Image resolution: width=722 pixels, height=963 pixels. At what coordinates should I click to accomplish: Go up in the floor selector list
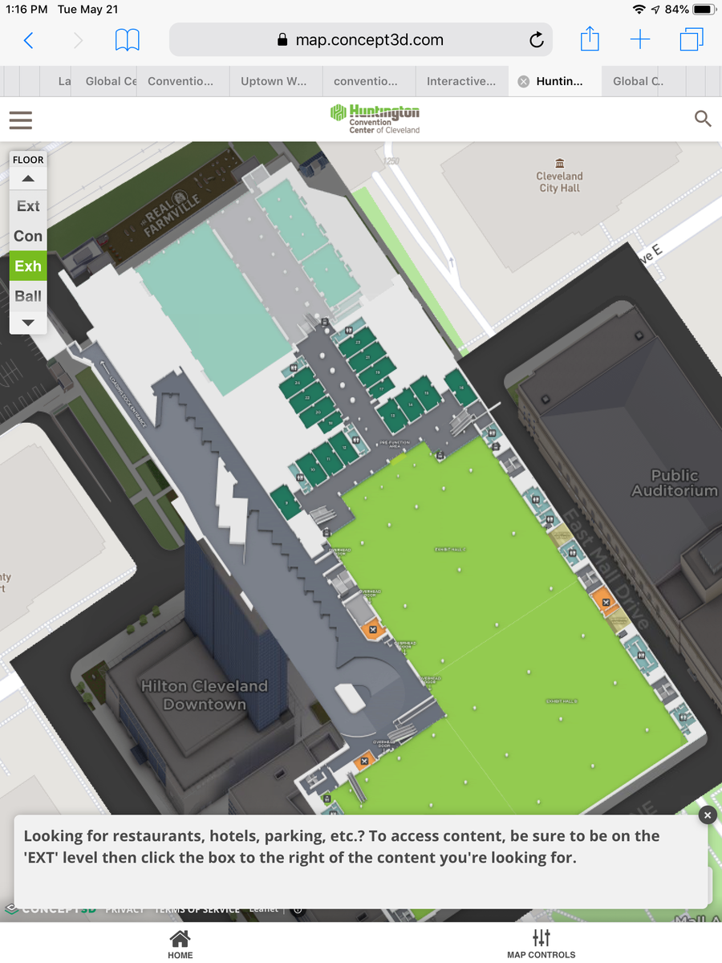(28, 179)
